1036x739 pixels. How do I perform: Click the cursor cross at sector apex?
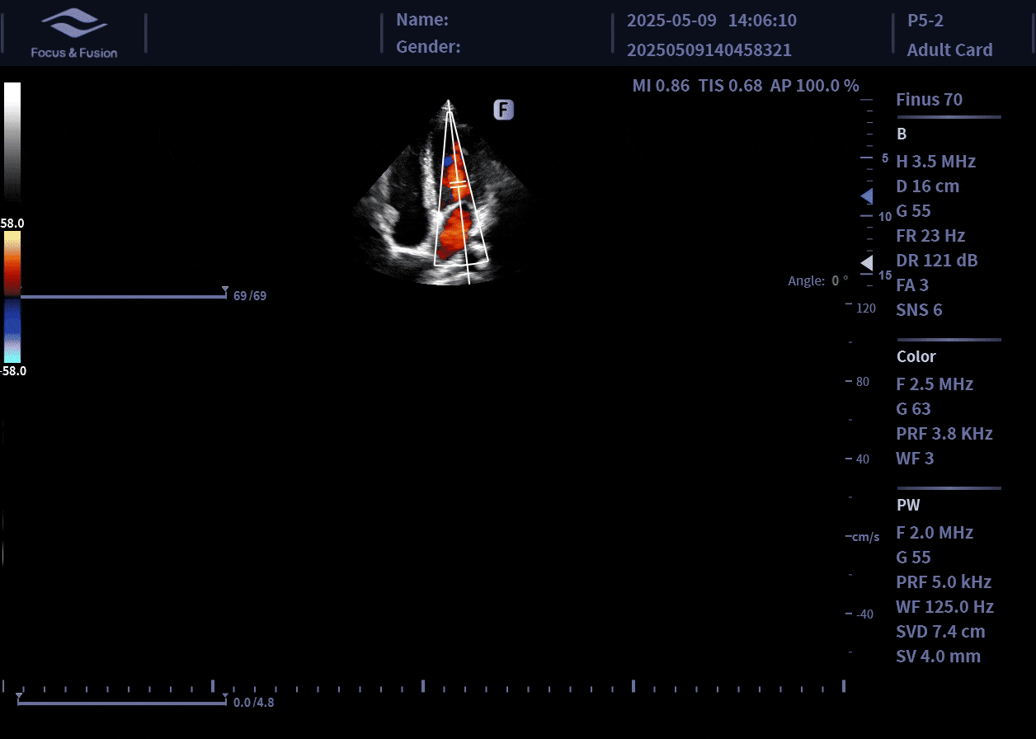click(448, 105)
